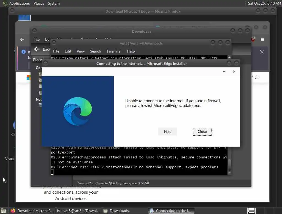Click the uBlock extension icon in Firefox
The image size is (282, 214).
coord(253,39)
